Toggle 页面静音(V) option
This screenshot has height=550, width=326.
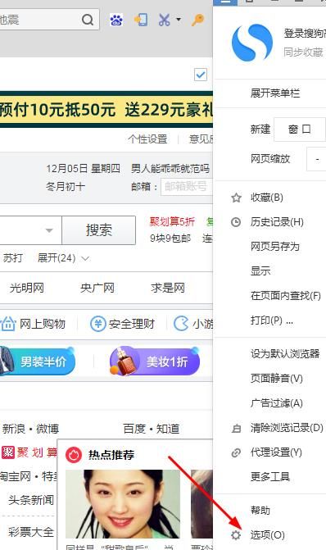[276, 378]
